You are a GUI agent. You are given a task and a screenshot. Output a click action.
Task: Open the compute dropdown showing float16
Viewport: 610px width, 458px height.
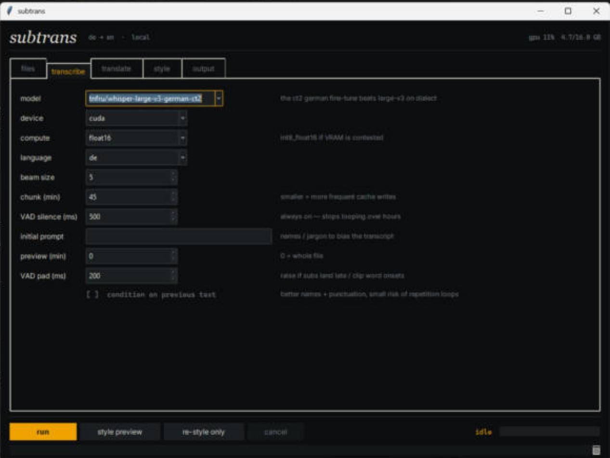click(136, 138)
